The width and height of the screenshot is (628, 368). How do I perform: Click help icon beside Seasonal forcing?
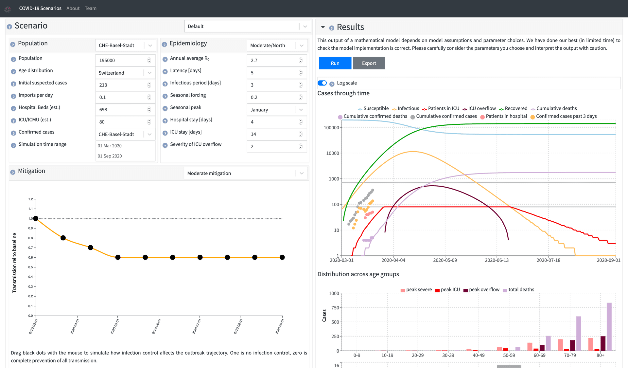click(x=165, y=96)
